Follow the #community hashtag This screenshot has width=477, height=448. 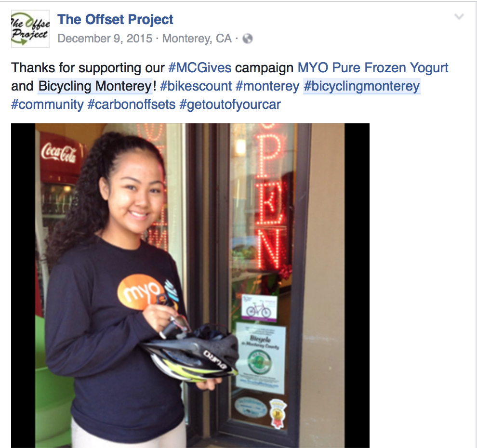[x=47, y=105]
